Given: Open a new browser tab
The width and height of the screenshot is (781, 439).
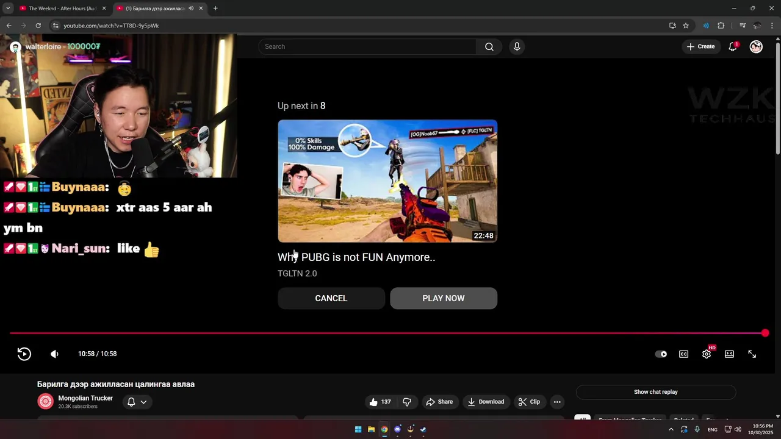Looking at the screenshot, I should click(215, 9).
